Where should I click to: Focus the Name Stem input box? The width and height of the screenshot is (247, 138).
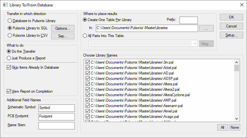(x=56, y=126)
